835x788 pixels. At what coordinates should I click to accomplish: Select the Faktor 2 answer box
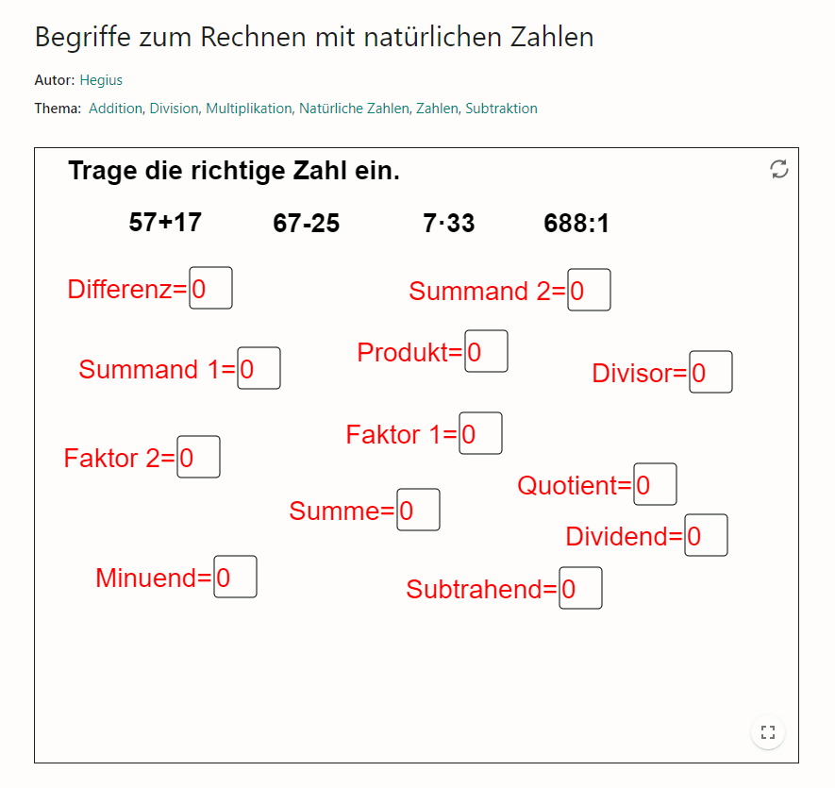click(198, 458)
